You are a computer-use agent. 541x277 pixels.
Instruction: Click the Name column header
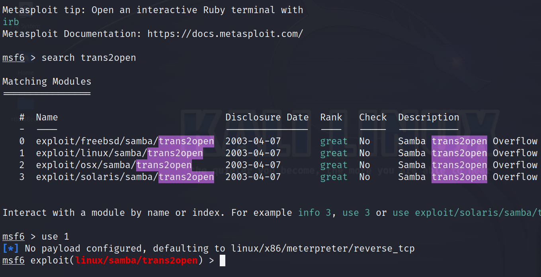(x=47, y=118)
